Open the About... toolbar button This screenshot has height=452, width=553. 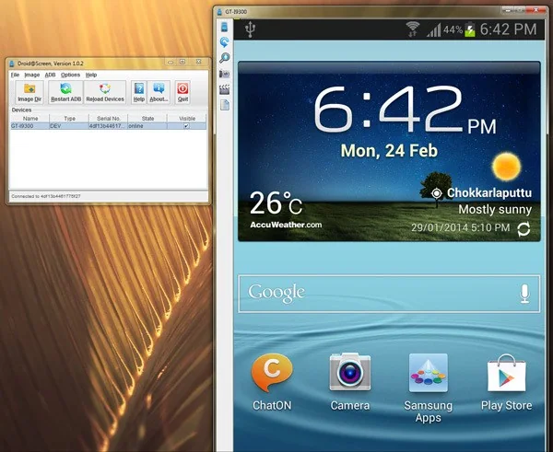(x=159, y=92)
